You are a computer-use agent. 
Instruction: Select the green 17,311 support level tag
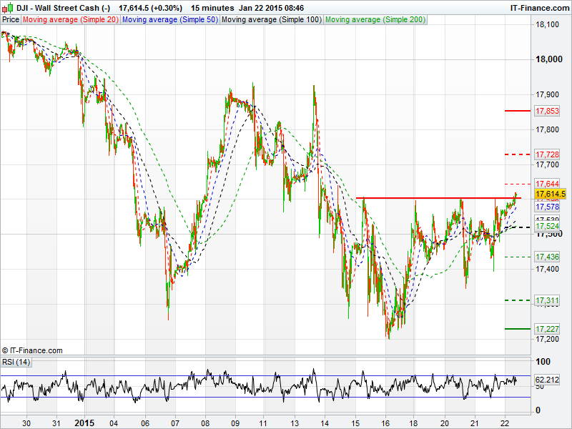547,300
